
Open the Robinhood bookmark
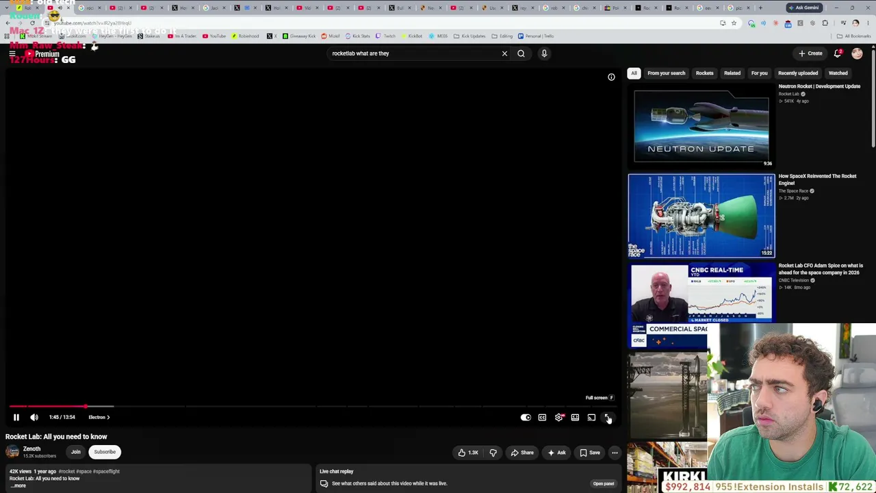tap(244, 36)
